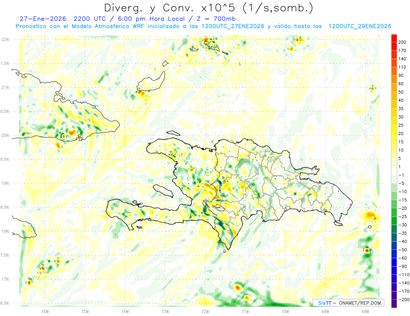Image resolution: width=410 pixels, height=316 pixels.
Task: Click the '17N' latitude axis label
Action: tap(5, 279)
